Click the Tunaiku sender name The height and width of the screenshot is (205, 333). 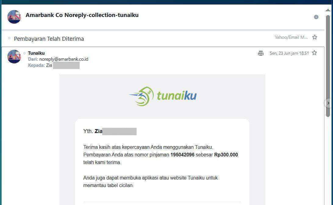tap(36, 53)
